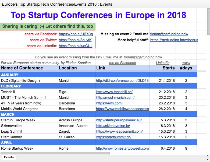This screenshot has width=210, height=162.
Task: Open the Mobile World Congress link
Action: click(x=122, y=109)
